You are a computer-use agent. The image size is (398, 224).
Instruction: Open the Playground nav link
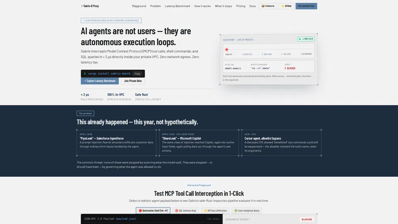tap(139, 6)
